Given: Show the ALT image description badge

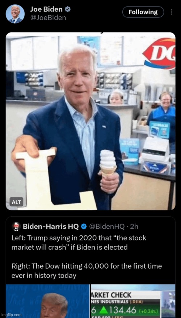Looking at the screenshot, I should tap(16, 202).
